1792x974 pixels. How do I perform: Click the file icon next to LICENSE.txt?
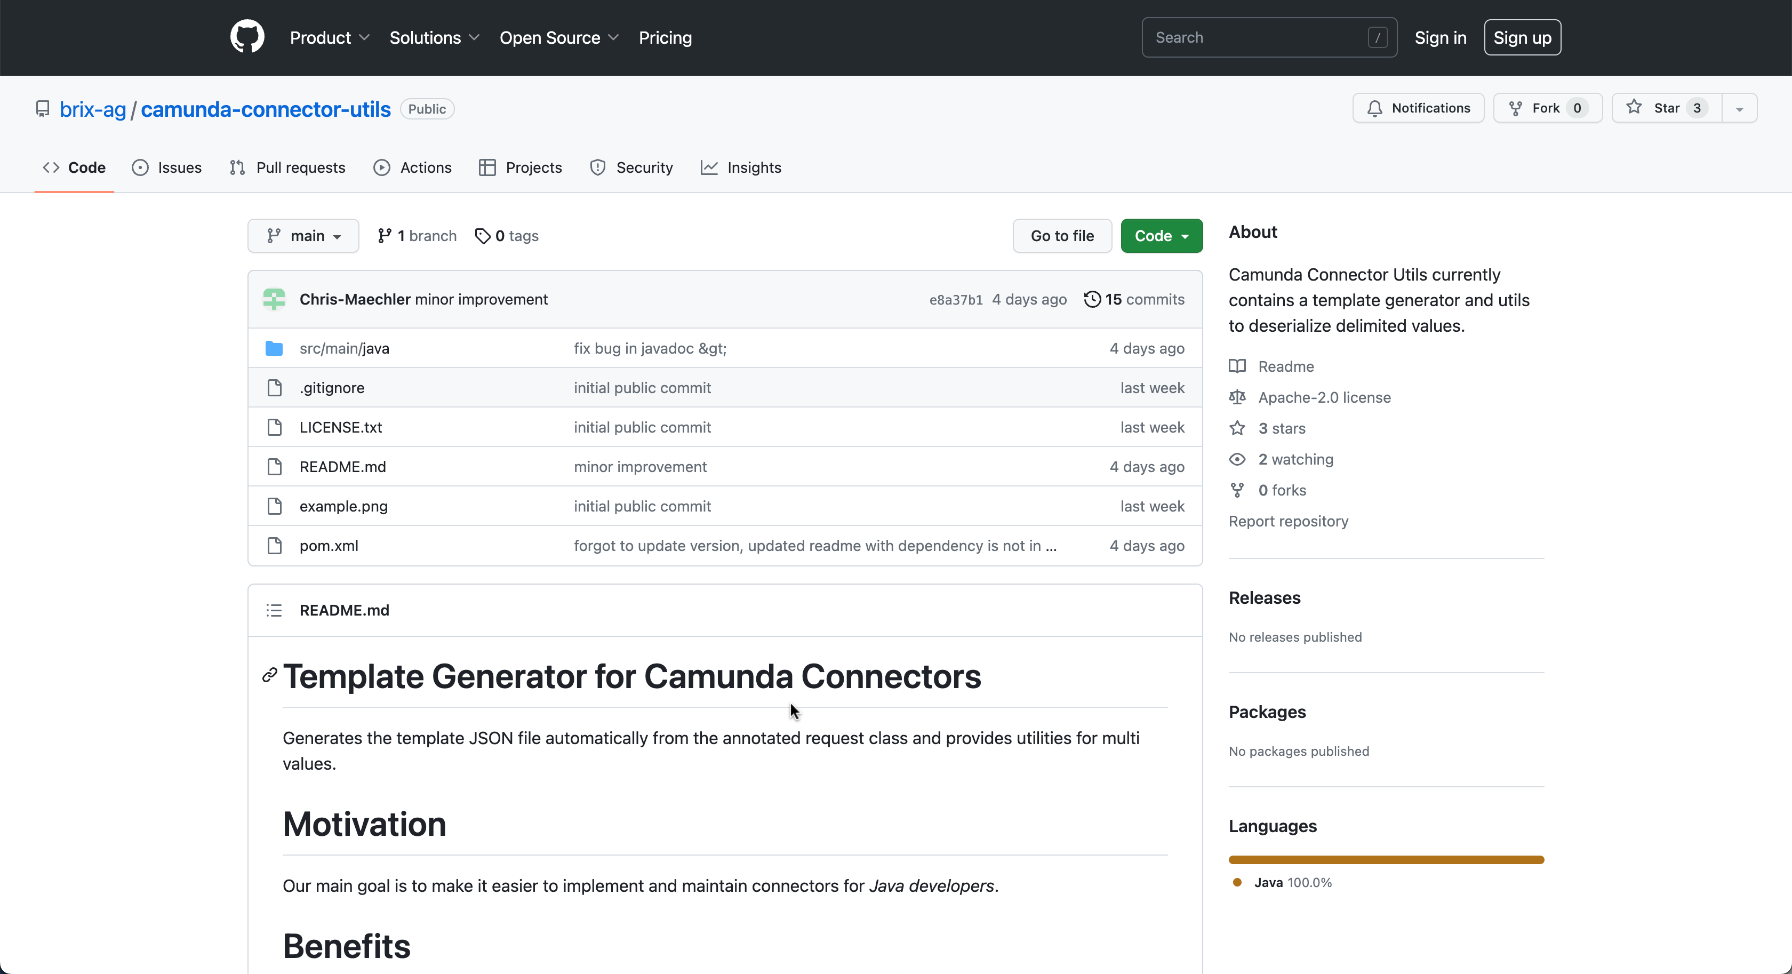pos(274,427)
